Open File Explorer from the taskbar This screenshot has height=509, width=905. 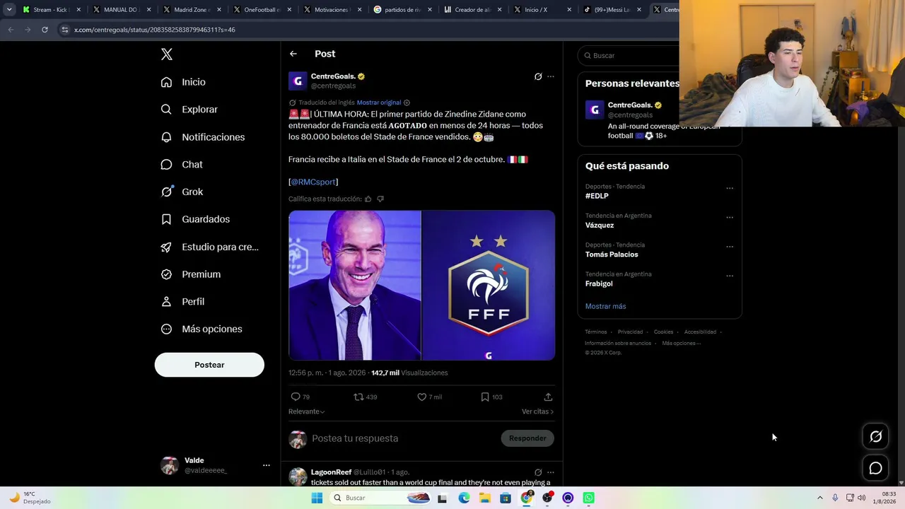(x=485, y=498)
